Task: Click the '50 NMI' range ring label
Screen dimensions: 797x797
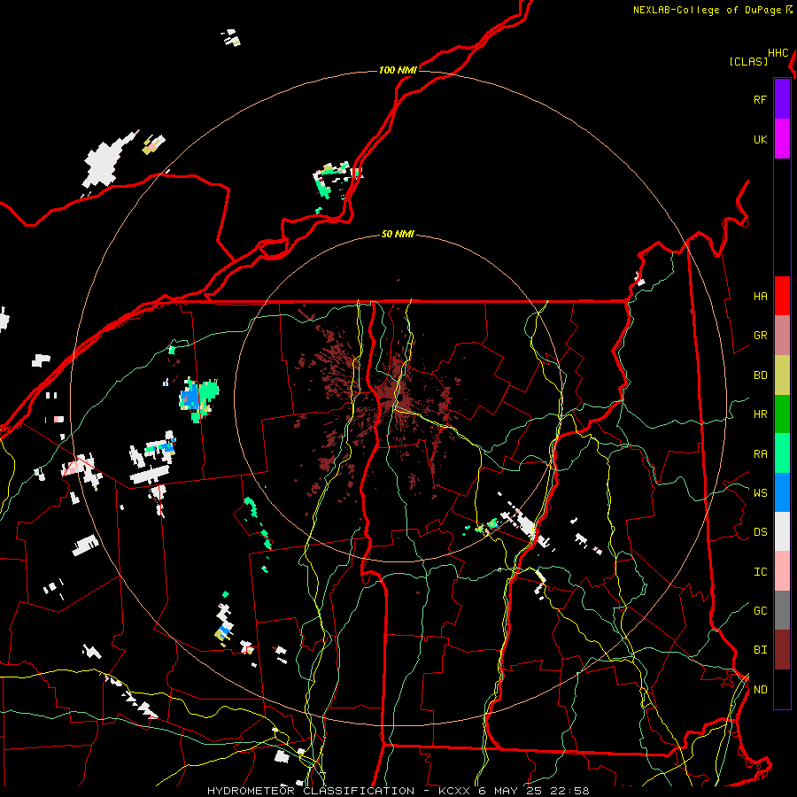Action: pos(398,234)
